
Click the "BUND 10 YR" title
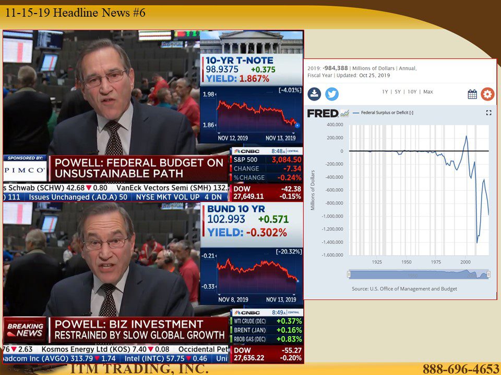tap(236, 209)
